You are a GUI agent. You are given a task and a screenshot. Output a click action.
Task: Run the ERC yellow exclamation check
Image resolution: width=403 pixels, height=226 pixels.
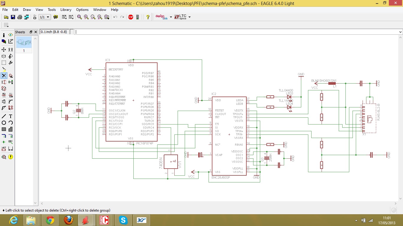tap(11, 157)
